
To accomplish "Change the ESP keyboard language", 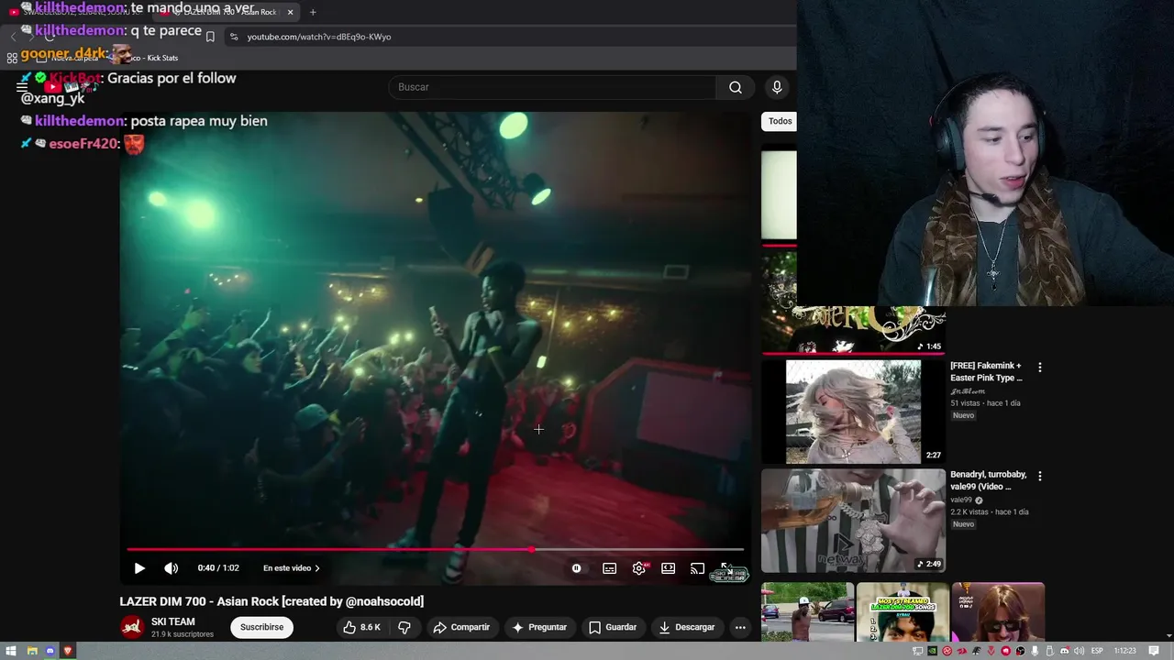I will [x=1097, y=651].
